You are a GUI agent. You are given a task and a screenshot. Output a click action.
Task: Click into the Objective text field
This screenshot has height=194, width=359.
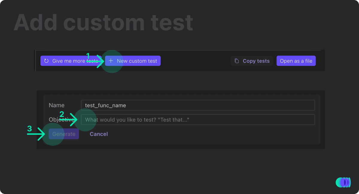[198, 120]
